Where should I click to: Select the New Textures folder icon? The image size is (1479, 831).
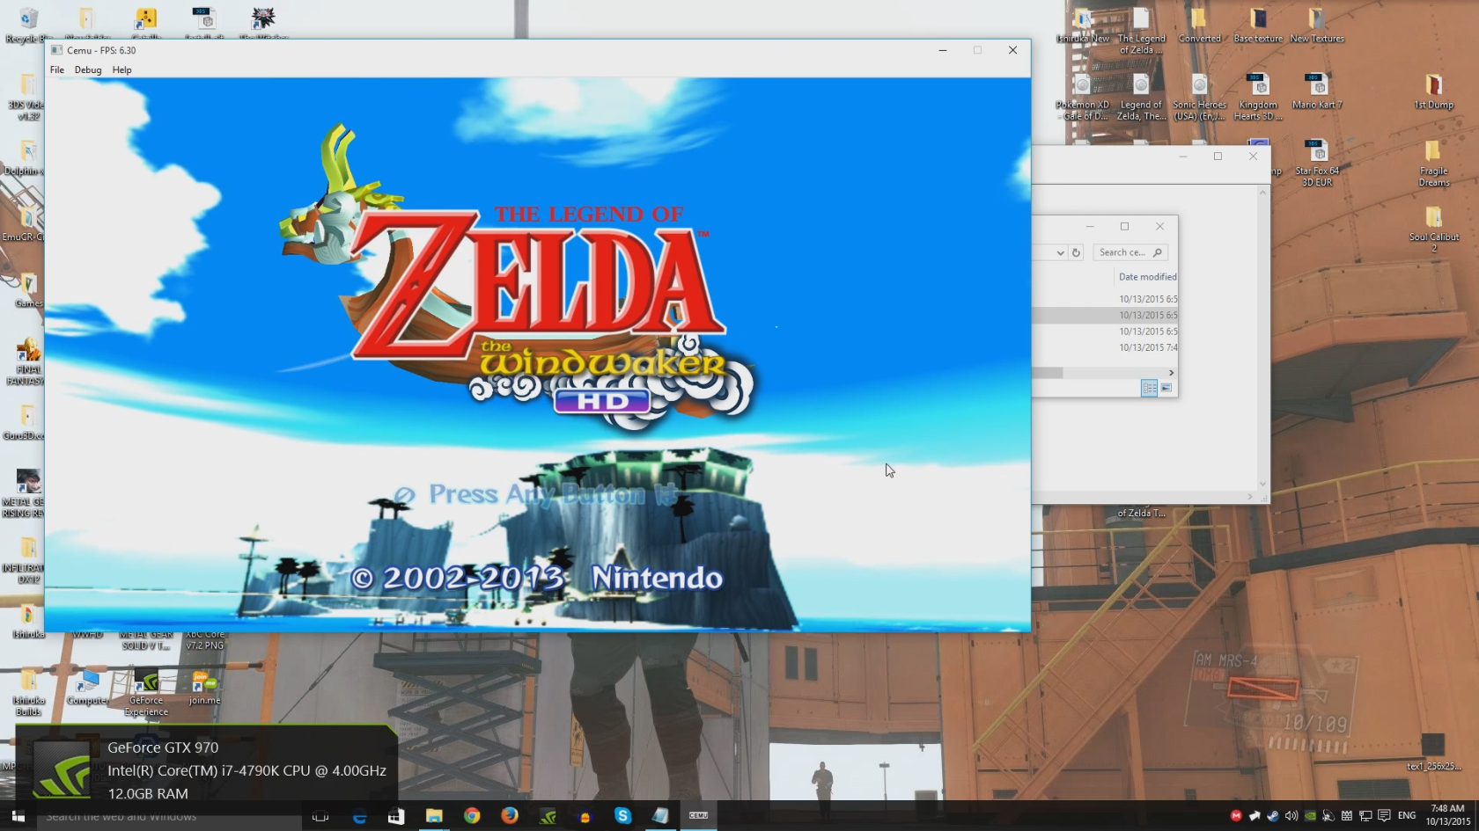[x=1317, y=26]
